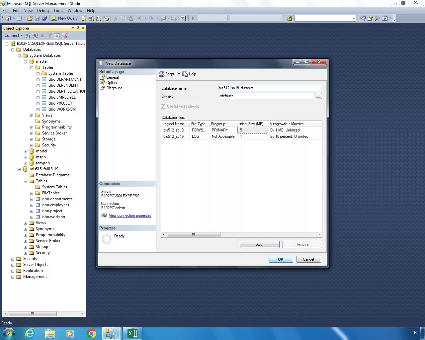Open the Solution Explorer toolbar icon

click(x=363, y=18)
